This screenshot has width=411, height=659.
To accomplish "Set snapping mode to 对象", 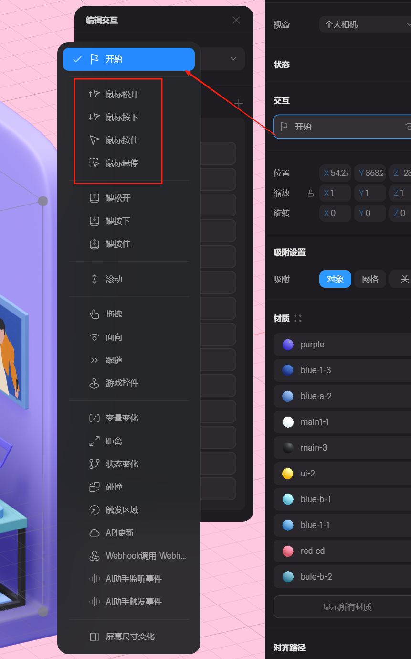I will coord(335,279).
